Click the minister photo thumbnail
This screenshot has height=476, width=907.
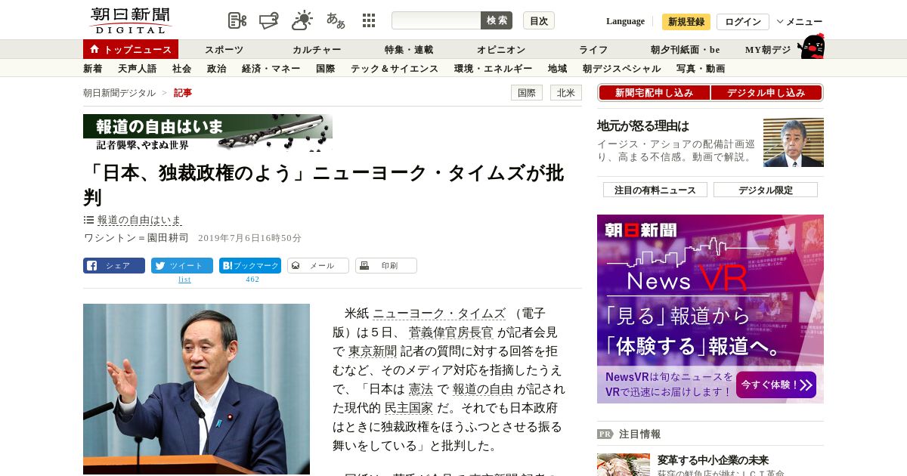(x=794, y=143)
